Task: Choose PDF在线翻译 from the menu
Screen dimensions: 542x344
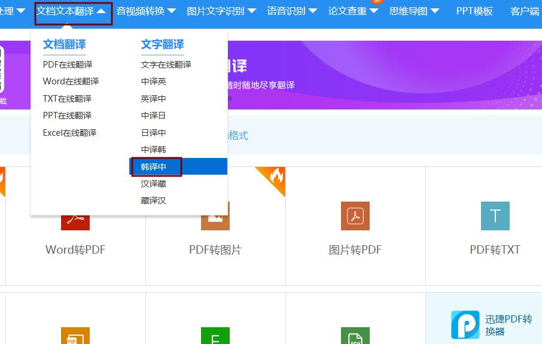Action: pyautogui.click(x=68, y=65)
